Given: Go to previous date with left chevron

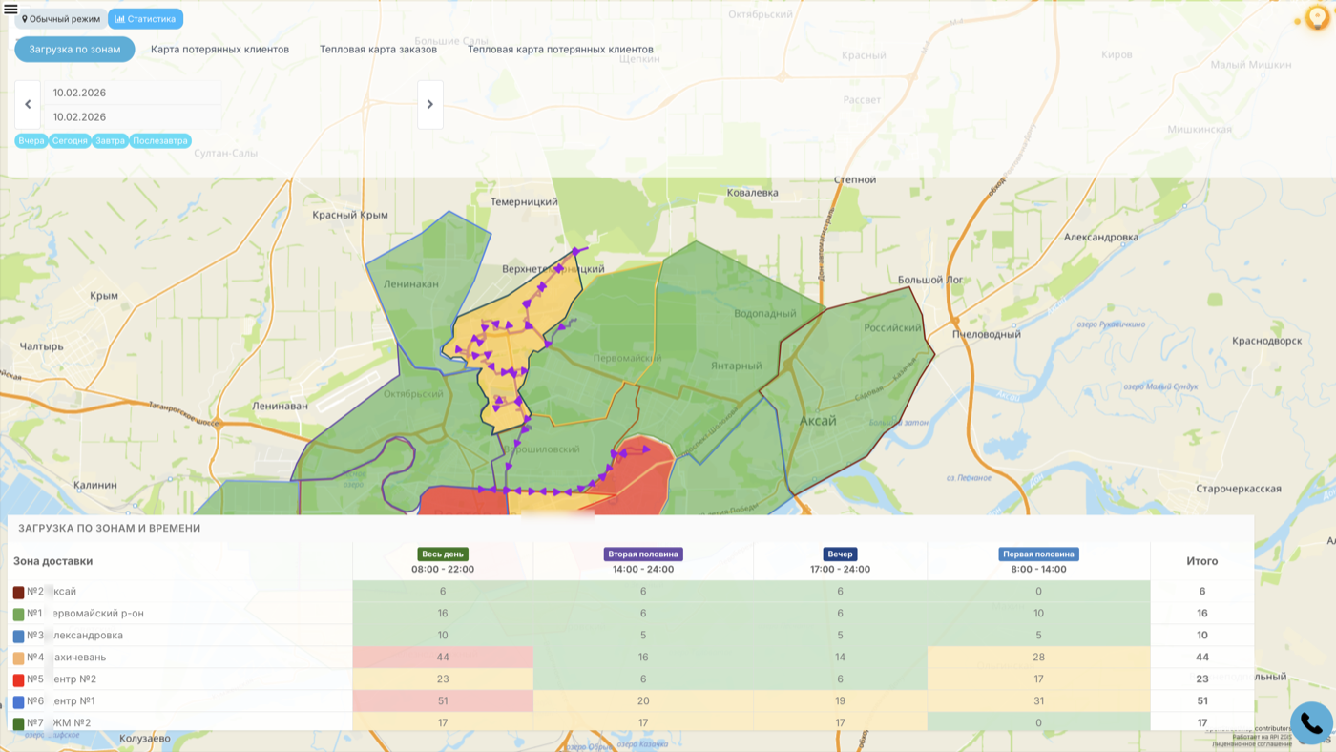Looking at the screenshot, I should (x=28, y=105).
